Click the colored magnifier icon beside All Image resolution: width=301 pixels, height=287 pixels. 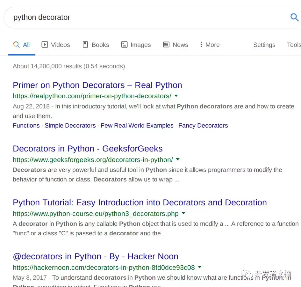point(16,45)
